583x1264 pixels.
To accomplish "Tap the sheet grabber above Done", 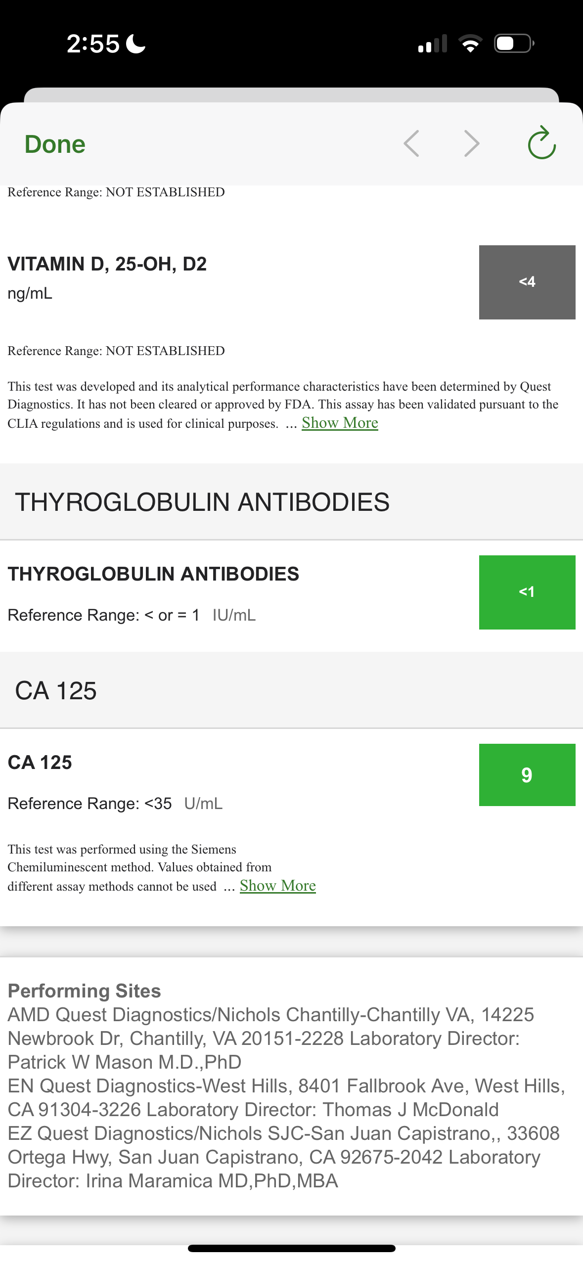I will pyautogui.click(x=291, y=95).
